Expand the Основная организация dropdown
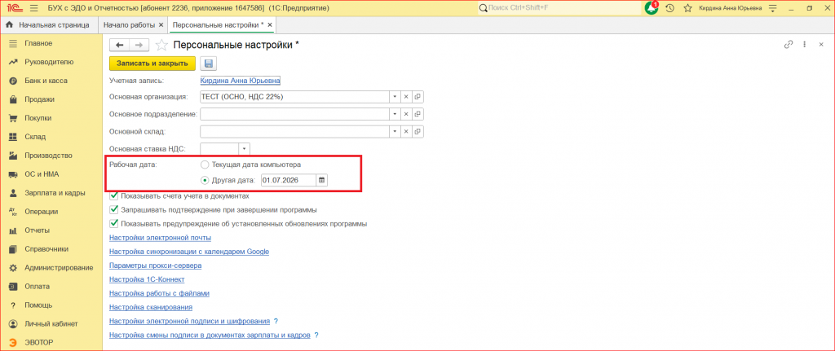This screenshot has height=351, width=835. [395, 98]
